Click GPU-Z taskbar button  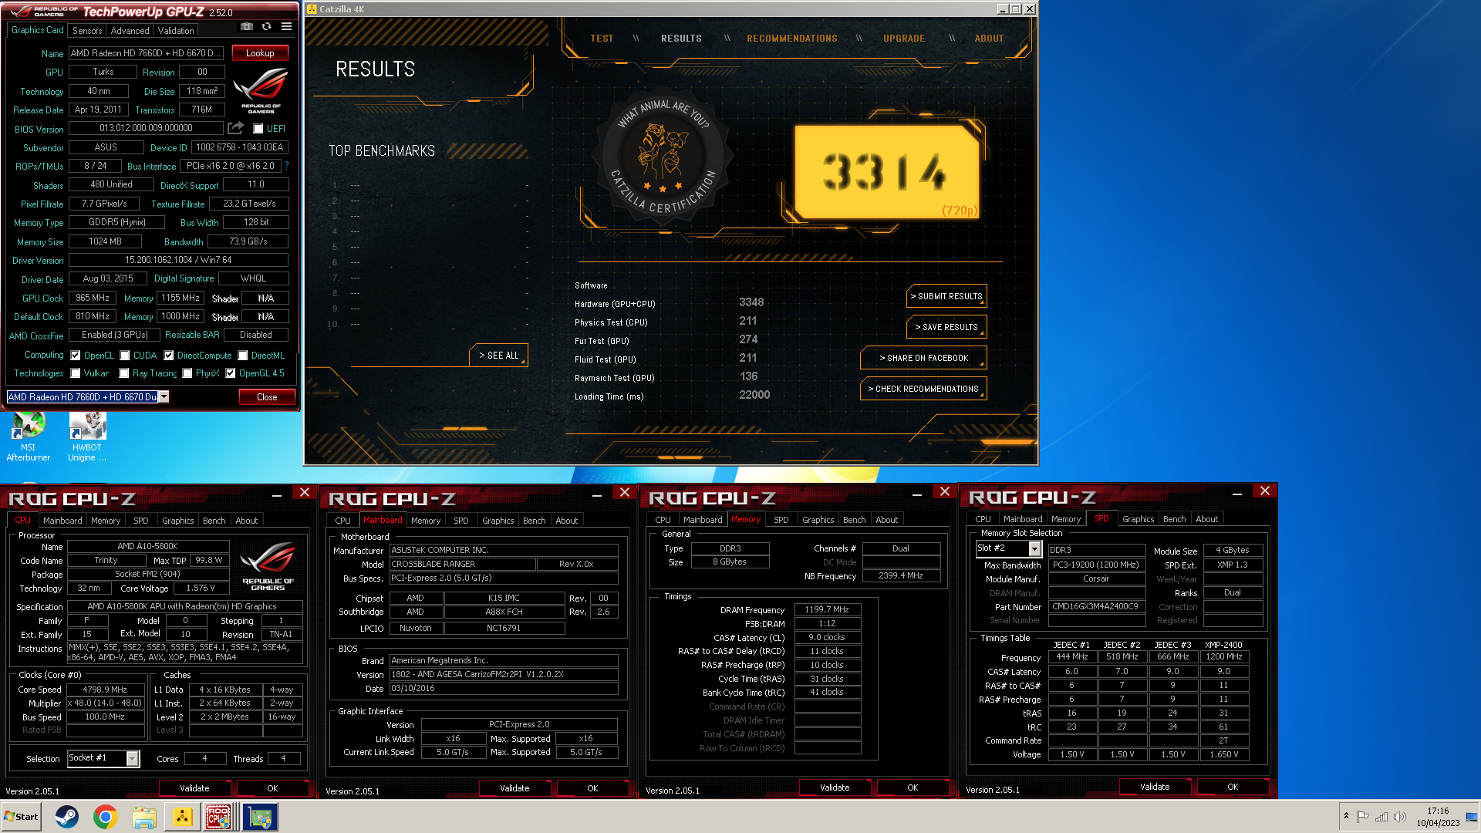[x=260, y=817]
